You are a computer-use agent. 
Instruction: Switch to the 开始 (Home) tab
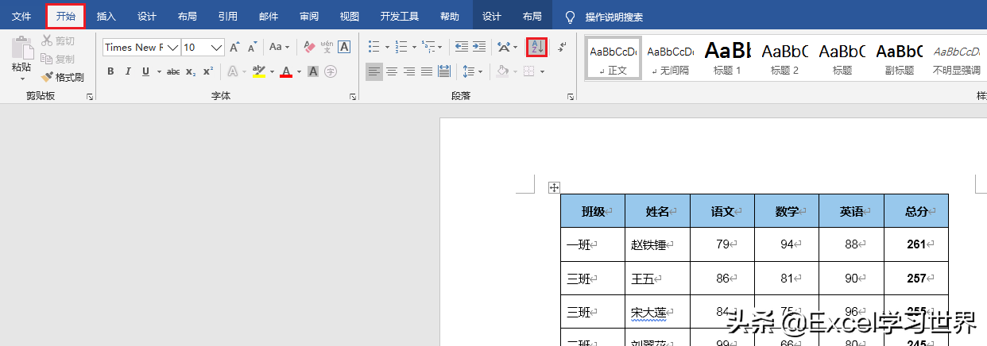pos(65,17)
